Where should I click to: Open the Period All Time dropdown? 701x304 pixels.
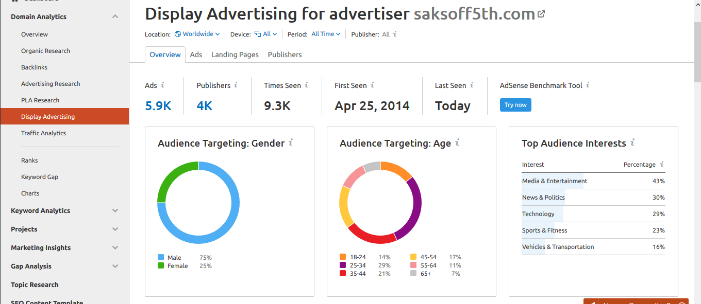tap(325, 33)
